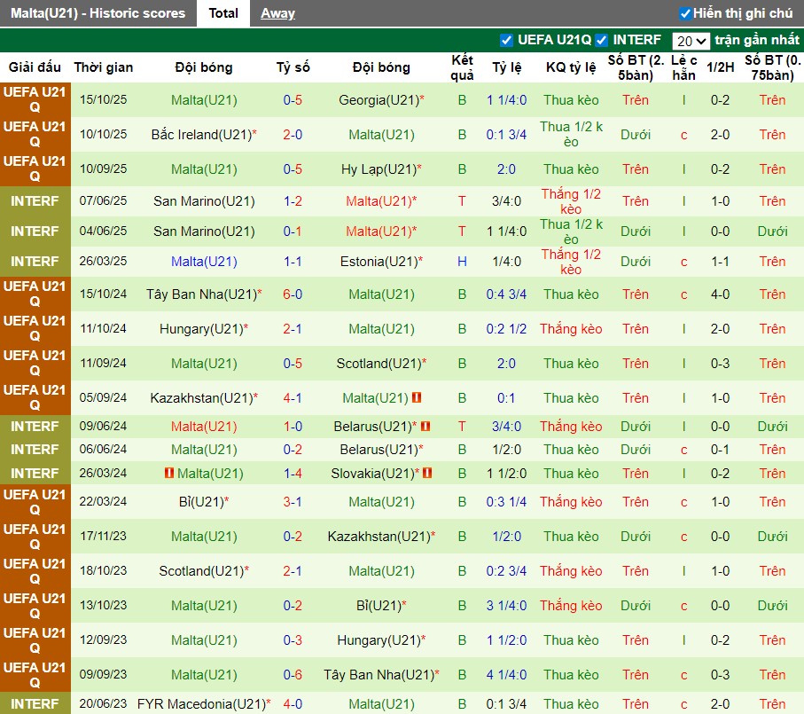Open FYR Macedonia(U21) team page
804x714 pixels.
coord(201,704)
